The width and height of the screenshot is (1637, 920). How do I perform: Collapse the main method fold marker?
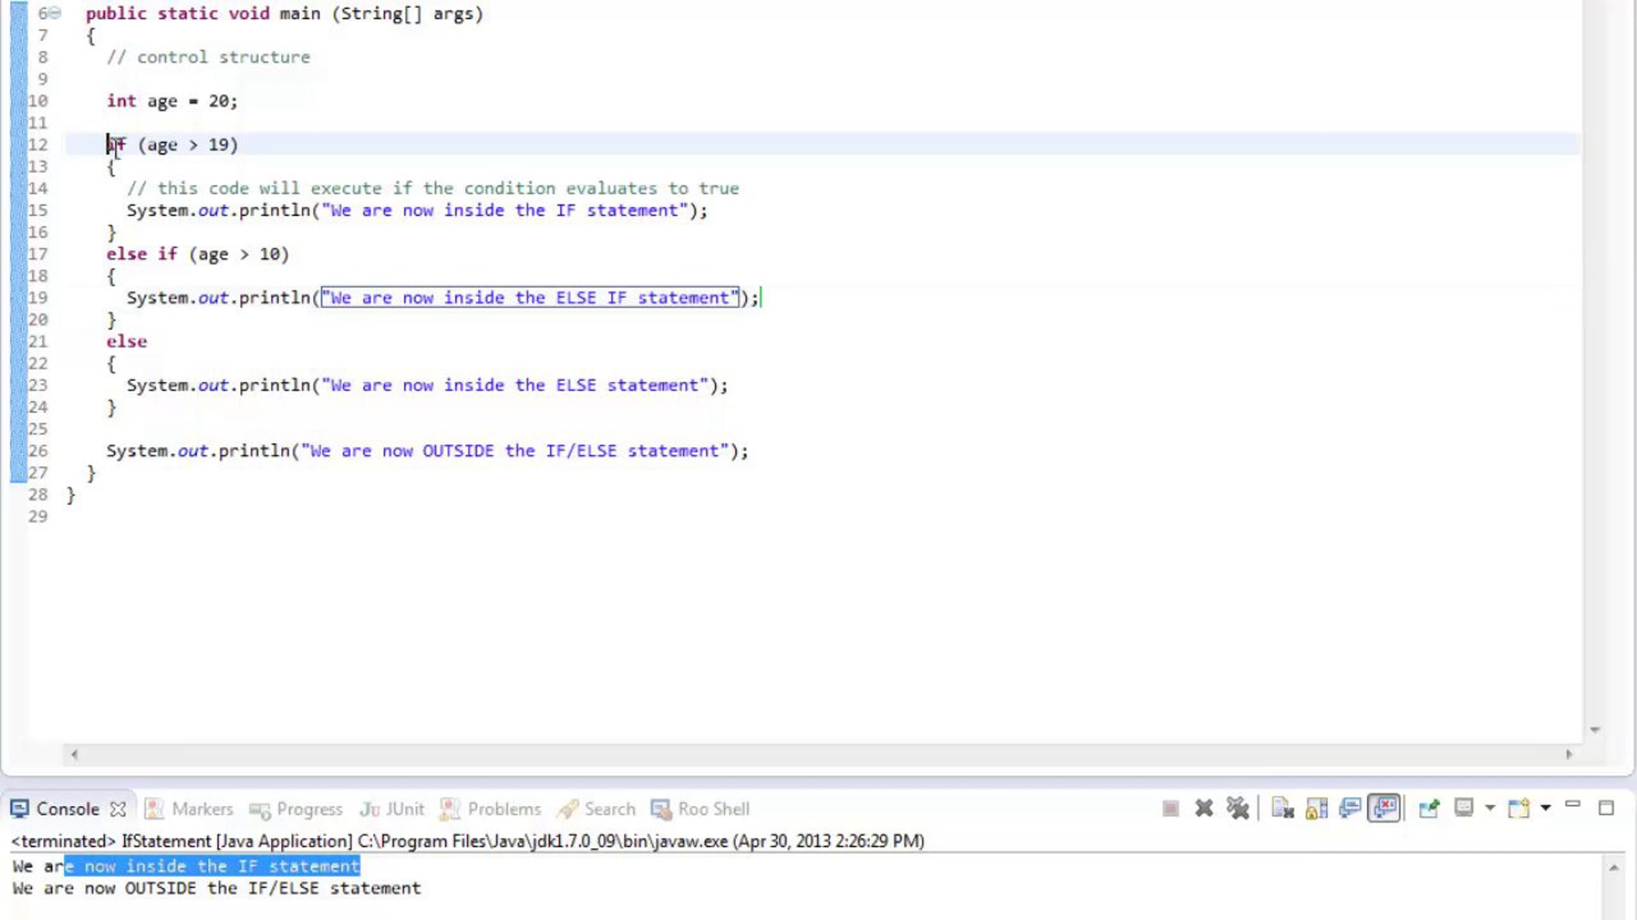(55, 13)
